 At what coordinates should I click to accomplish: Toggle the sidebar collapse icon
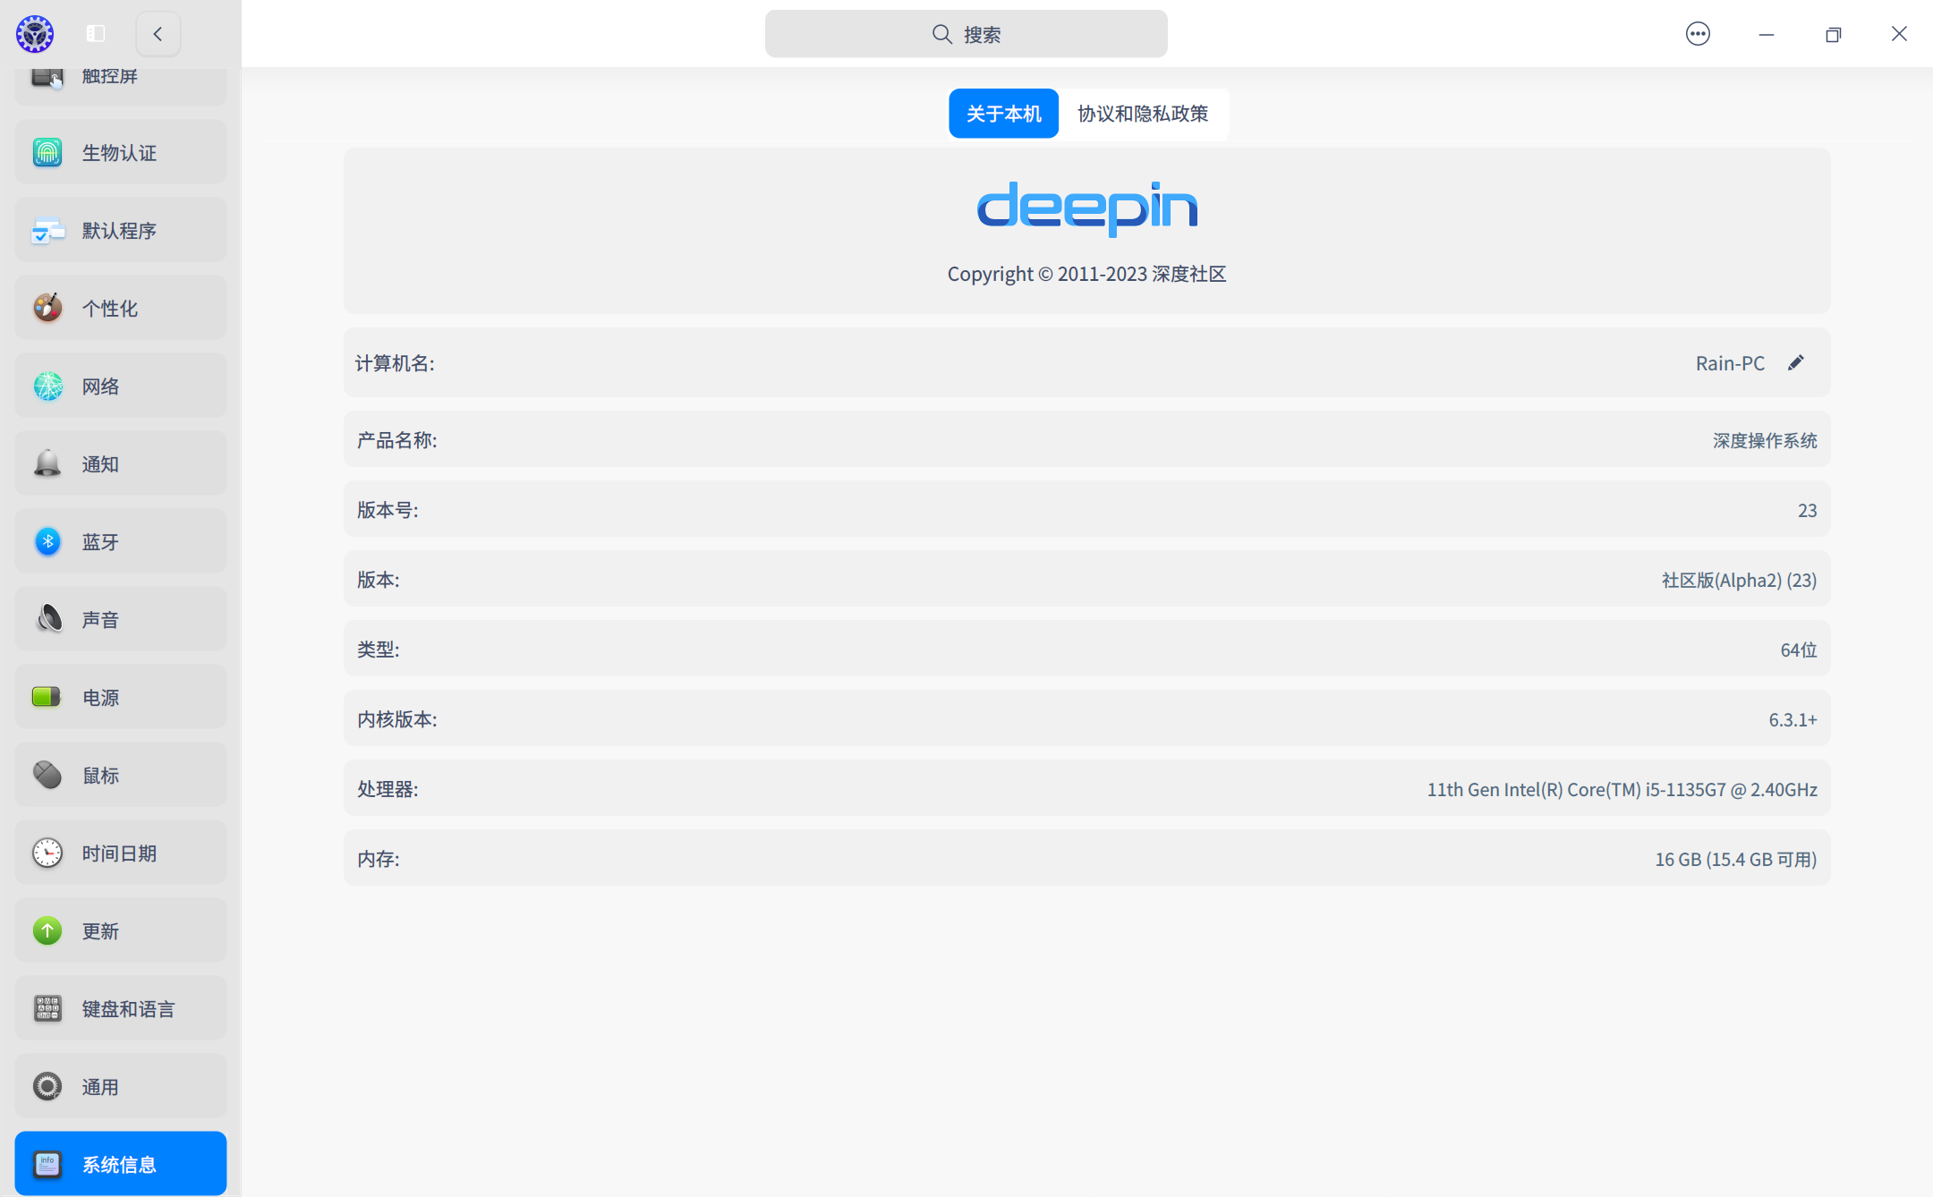pyautogui.click(x=96, y=34)
